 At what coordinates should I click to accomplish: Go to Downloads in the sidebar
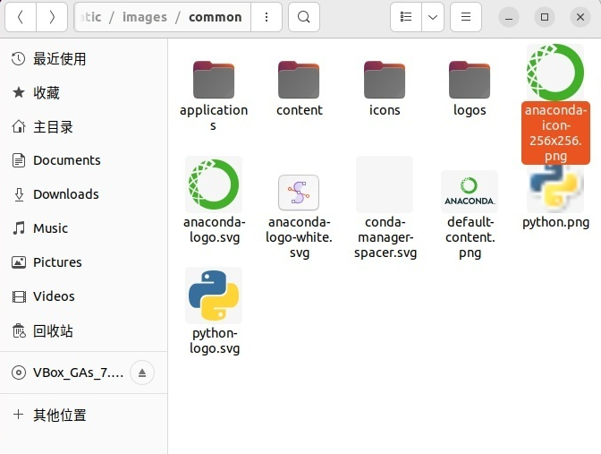(x=65, y=194)
